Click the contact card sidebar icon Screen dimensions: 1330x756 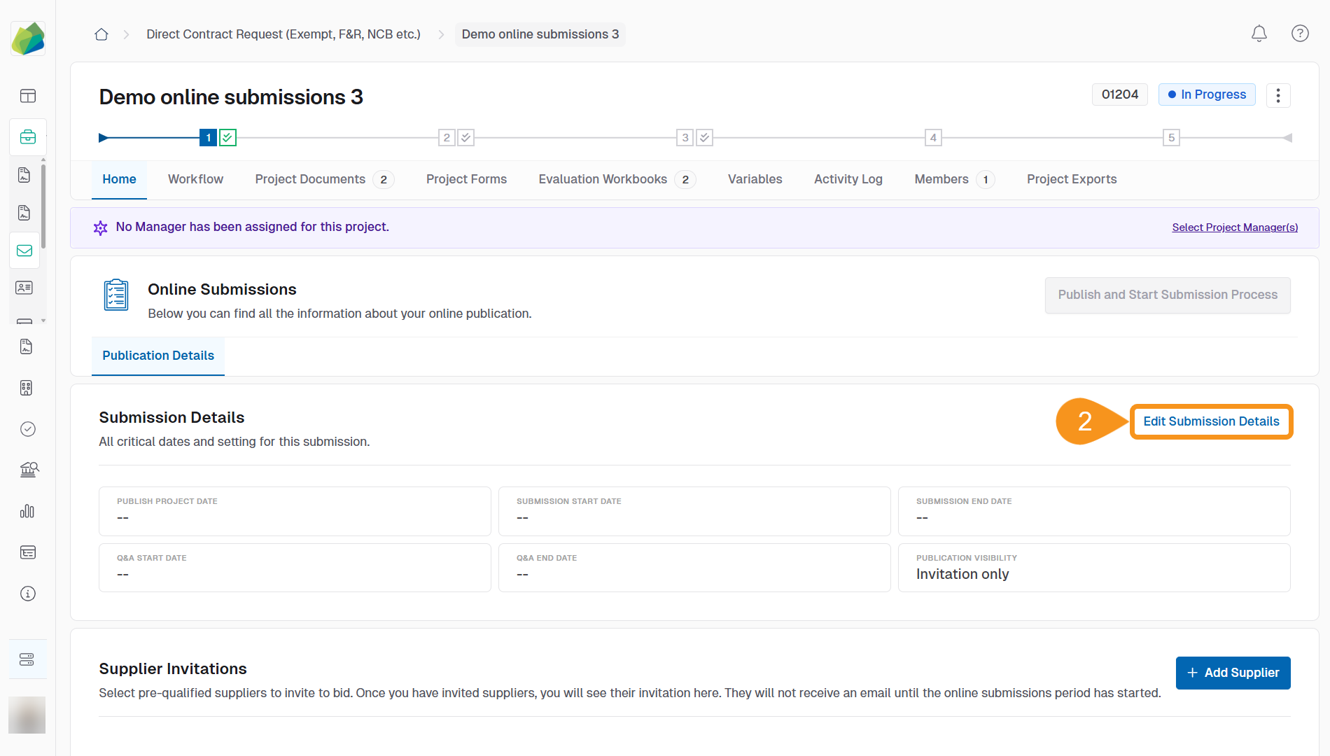coord(24,288)
